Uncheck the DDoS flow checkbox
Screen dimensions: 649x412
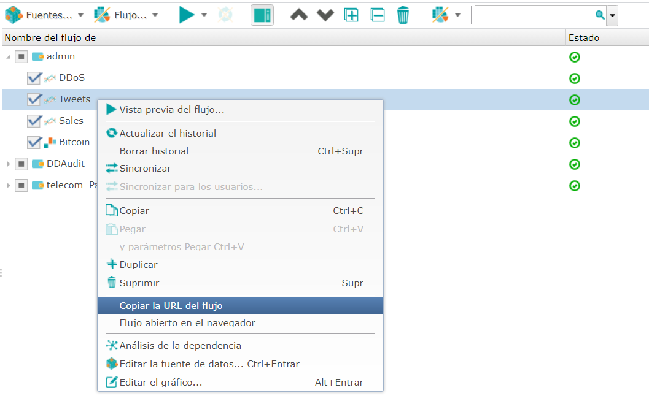pyautogui.click(x=34, y=78)
